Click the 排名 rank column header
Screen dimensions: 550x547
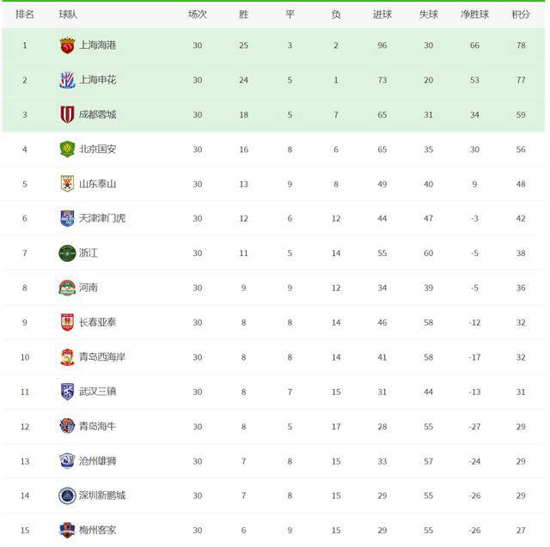point(25,15)
